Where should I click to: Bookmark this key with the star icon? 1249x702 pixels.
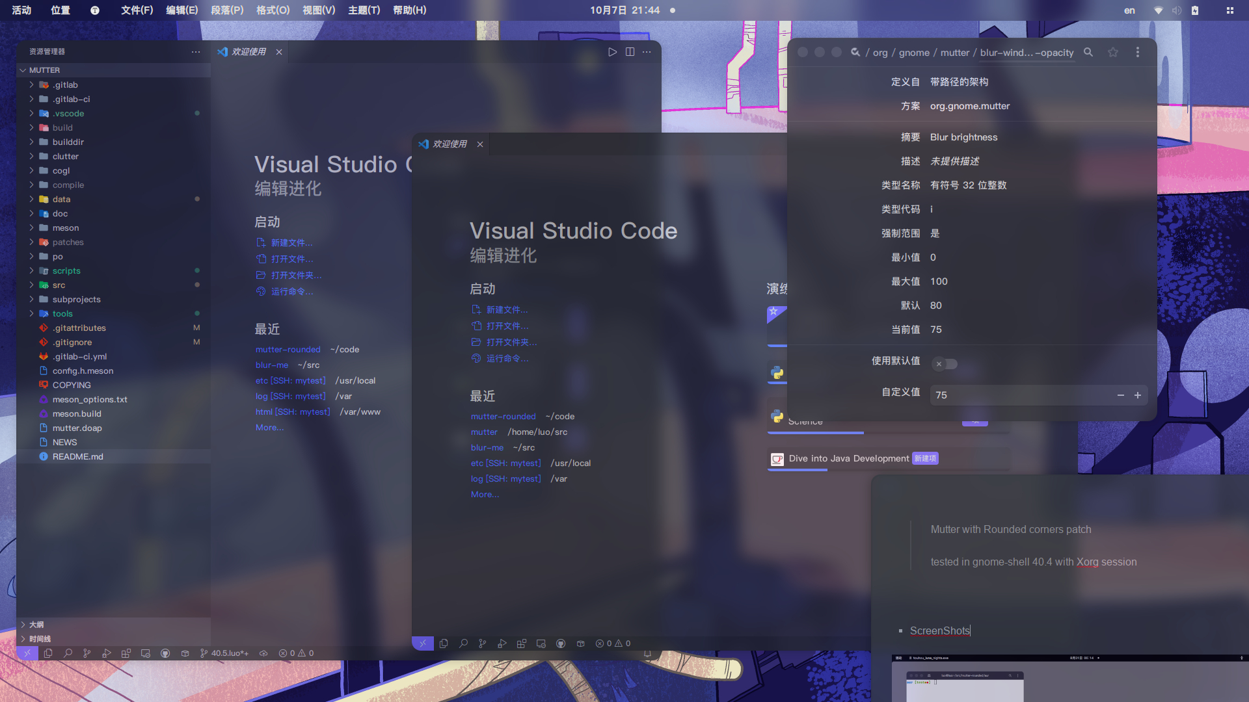pos(1113,52)
